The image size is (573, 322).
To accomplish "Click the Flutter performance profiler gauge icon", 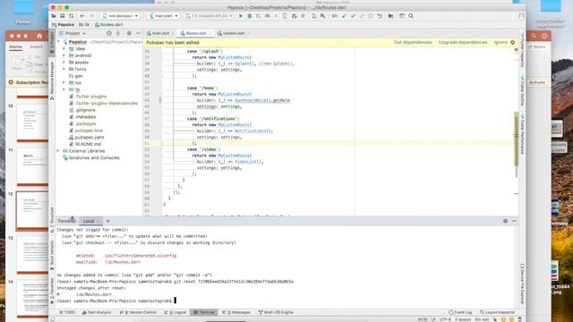I will 268,16.
